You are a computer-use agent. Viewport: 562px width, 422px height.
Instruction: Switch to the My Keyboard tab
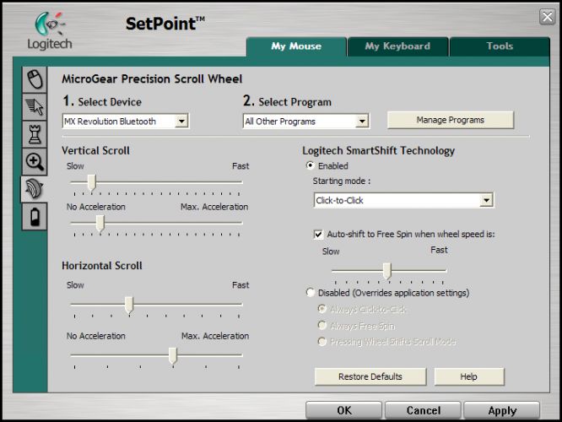tap(397, 46)
